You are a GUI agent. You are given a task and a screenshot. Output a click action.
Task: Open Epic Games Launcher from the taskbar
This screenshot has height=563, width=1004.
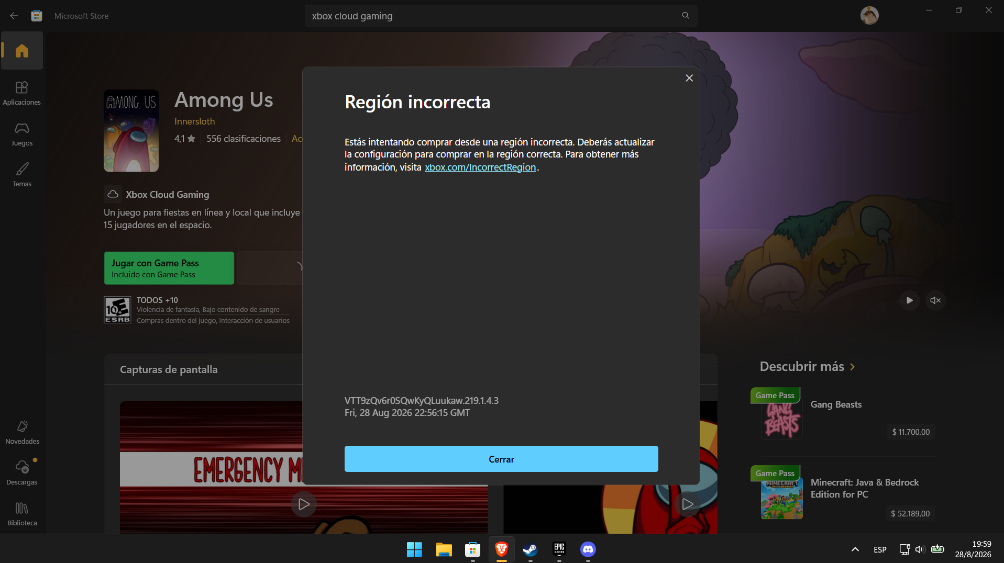(x=559, y=549)
